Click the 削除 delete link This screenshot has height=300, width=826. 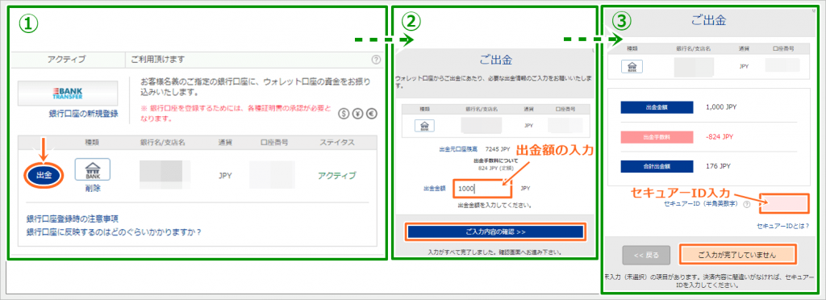click(x=94, y=189)
